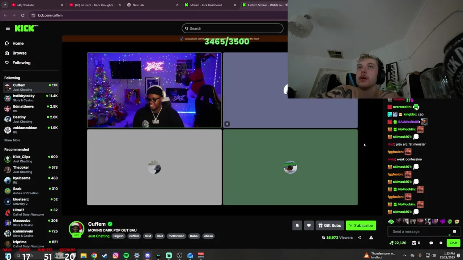Open Kick_Clipz recommended channel
This screenshot has width=463, height=260.
tap(31, 159)
